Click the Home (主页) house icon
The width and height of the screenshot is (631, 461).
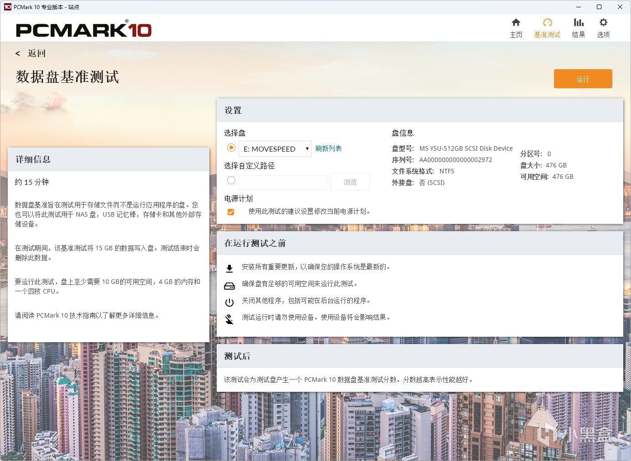[x=516, y=22]
